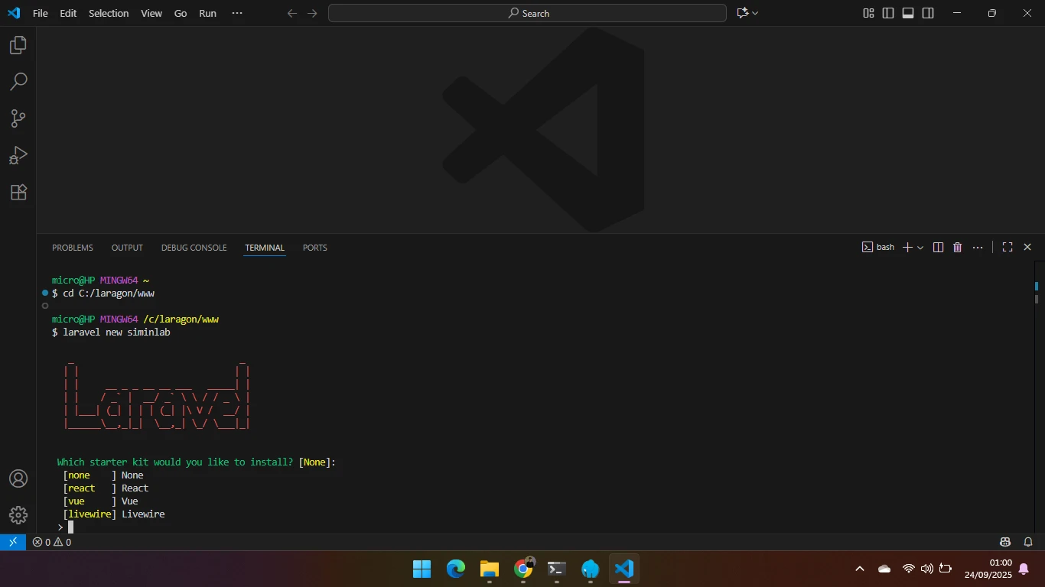The height and width of the screenshot is (587, 1045).
Task: Click the Search command center box
Action: tap(527, 13)
